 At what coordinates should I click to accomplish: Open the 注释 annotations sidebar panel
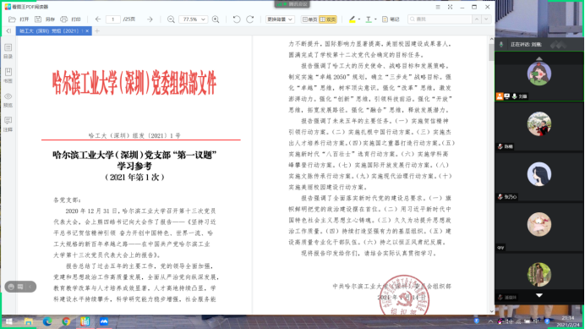[8, 124]
